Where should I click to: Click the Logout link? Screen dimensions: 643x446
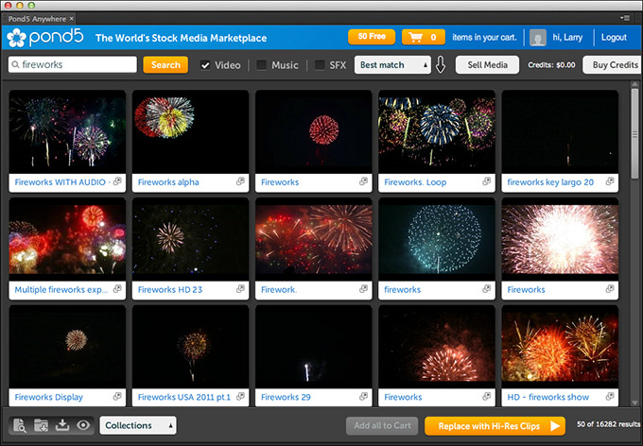[x=613, y=38]
